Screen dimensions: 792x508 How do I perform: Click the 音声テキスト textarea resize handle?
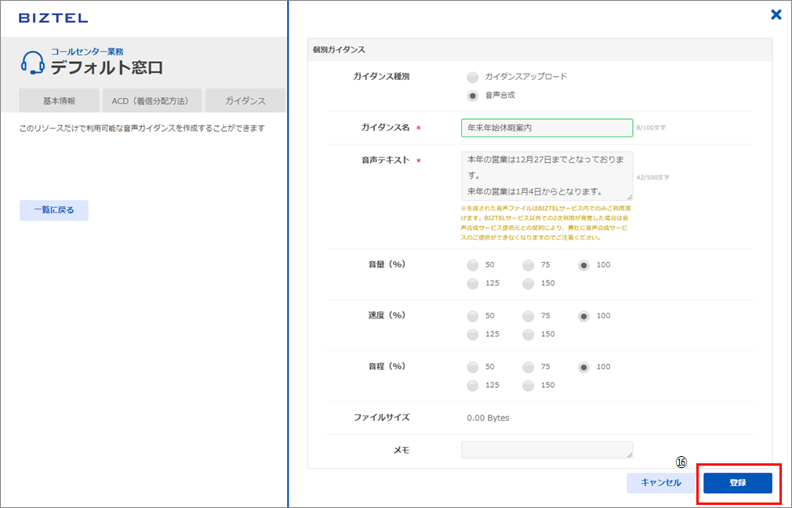click(x=630, y=197)
